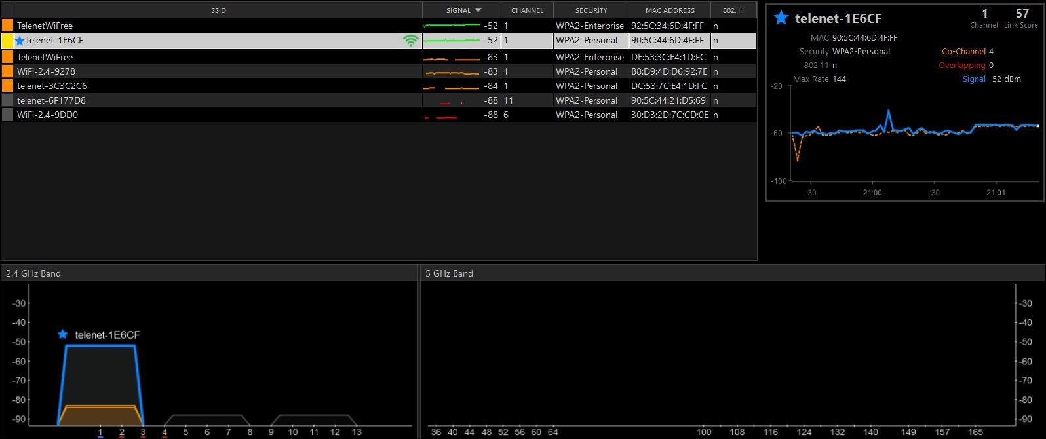Click the Signal -52 dBm legend in details panel
This screenshot has width=1046, height=439.
(x=992, y=79)
